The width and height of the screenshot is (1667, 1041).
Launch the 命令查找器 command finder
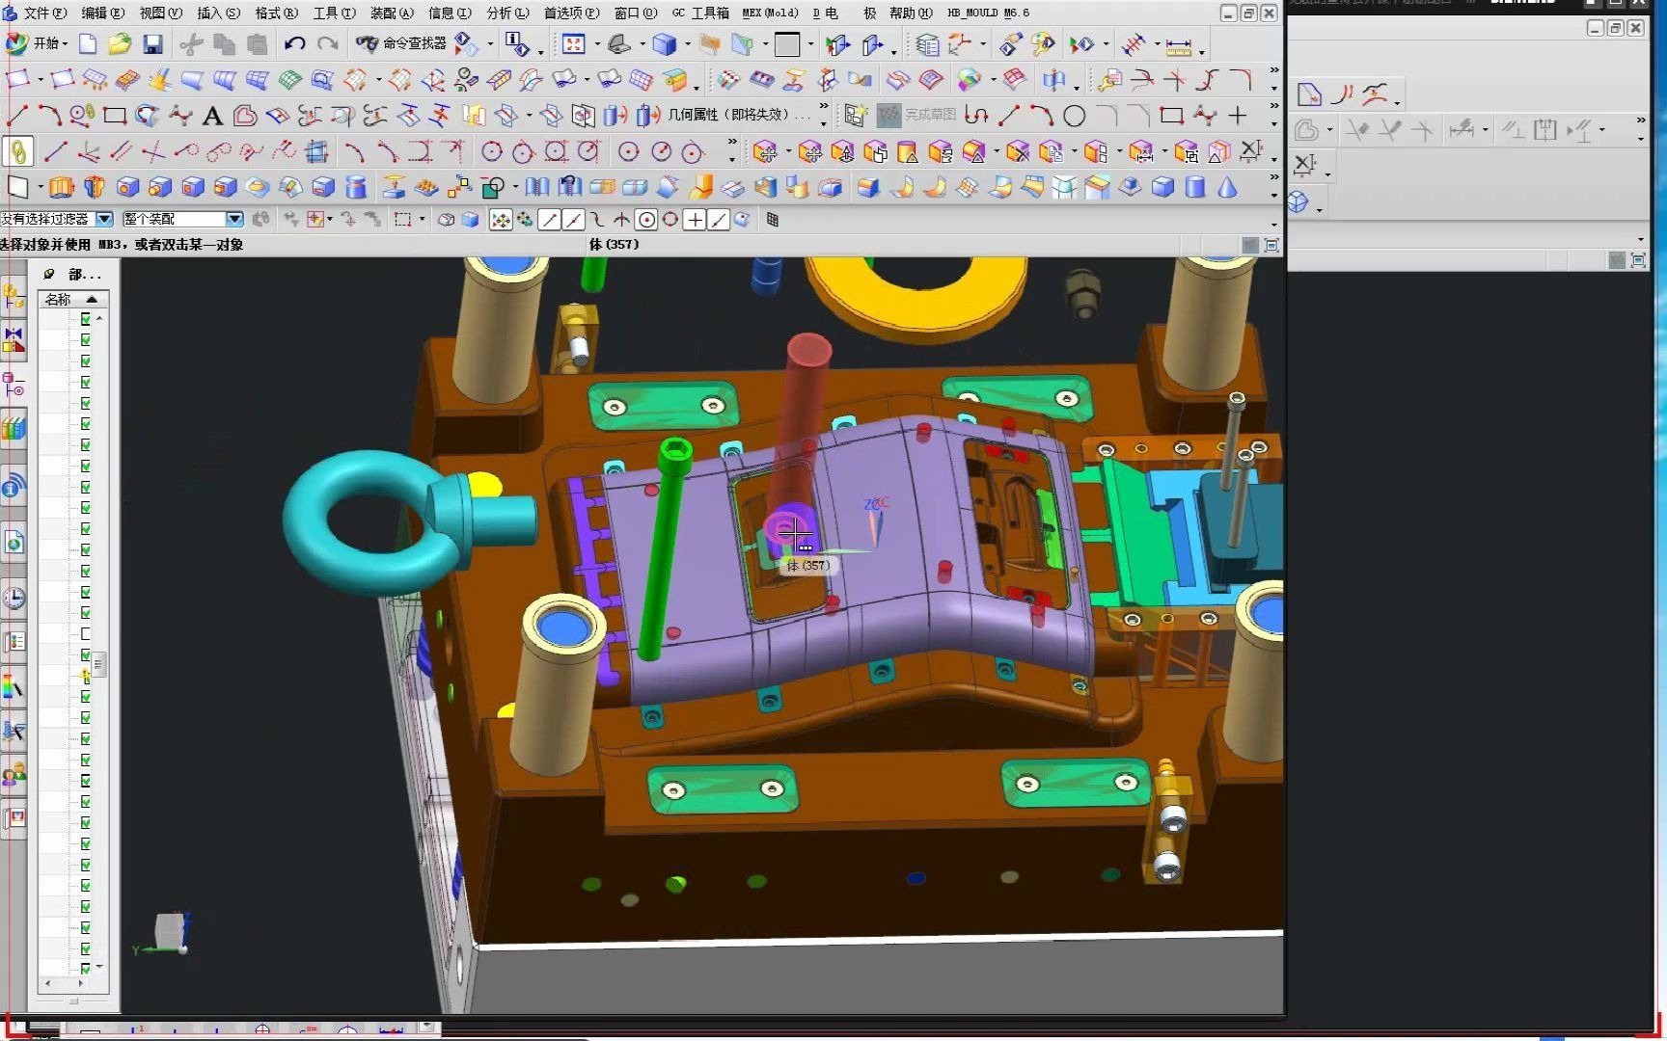(x=401, y=43)
